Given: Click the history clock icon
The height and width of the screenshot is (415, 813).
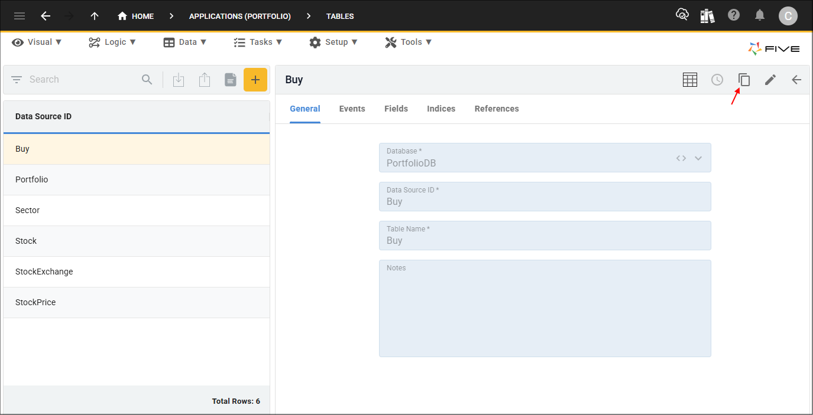Looking at the screenshot, I should [717, 80].
